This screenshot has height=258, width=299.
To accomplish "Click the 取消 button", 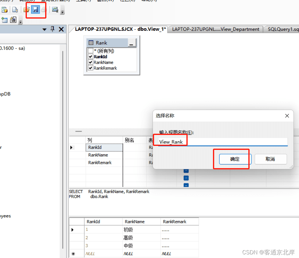I will pos(271,159).
